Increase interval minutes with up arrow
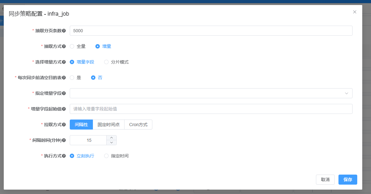 (x=111, y=138)
